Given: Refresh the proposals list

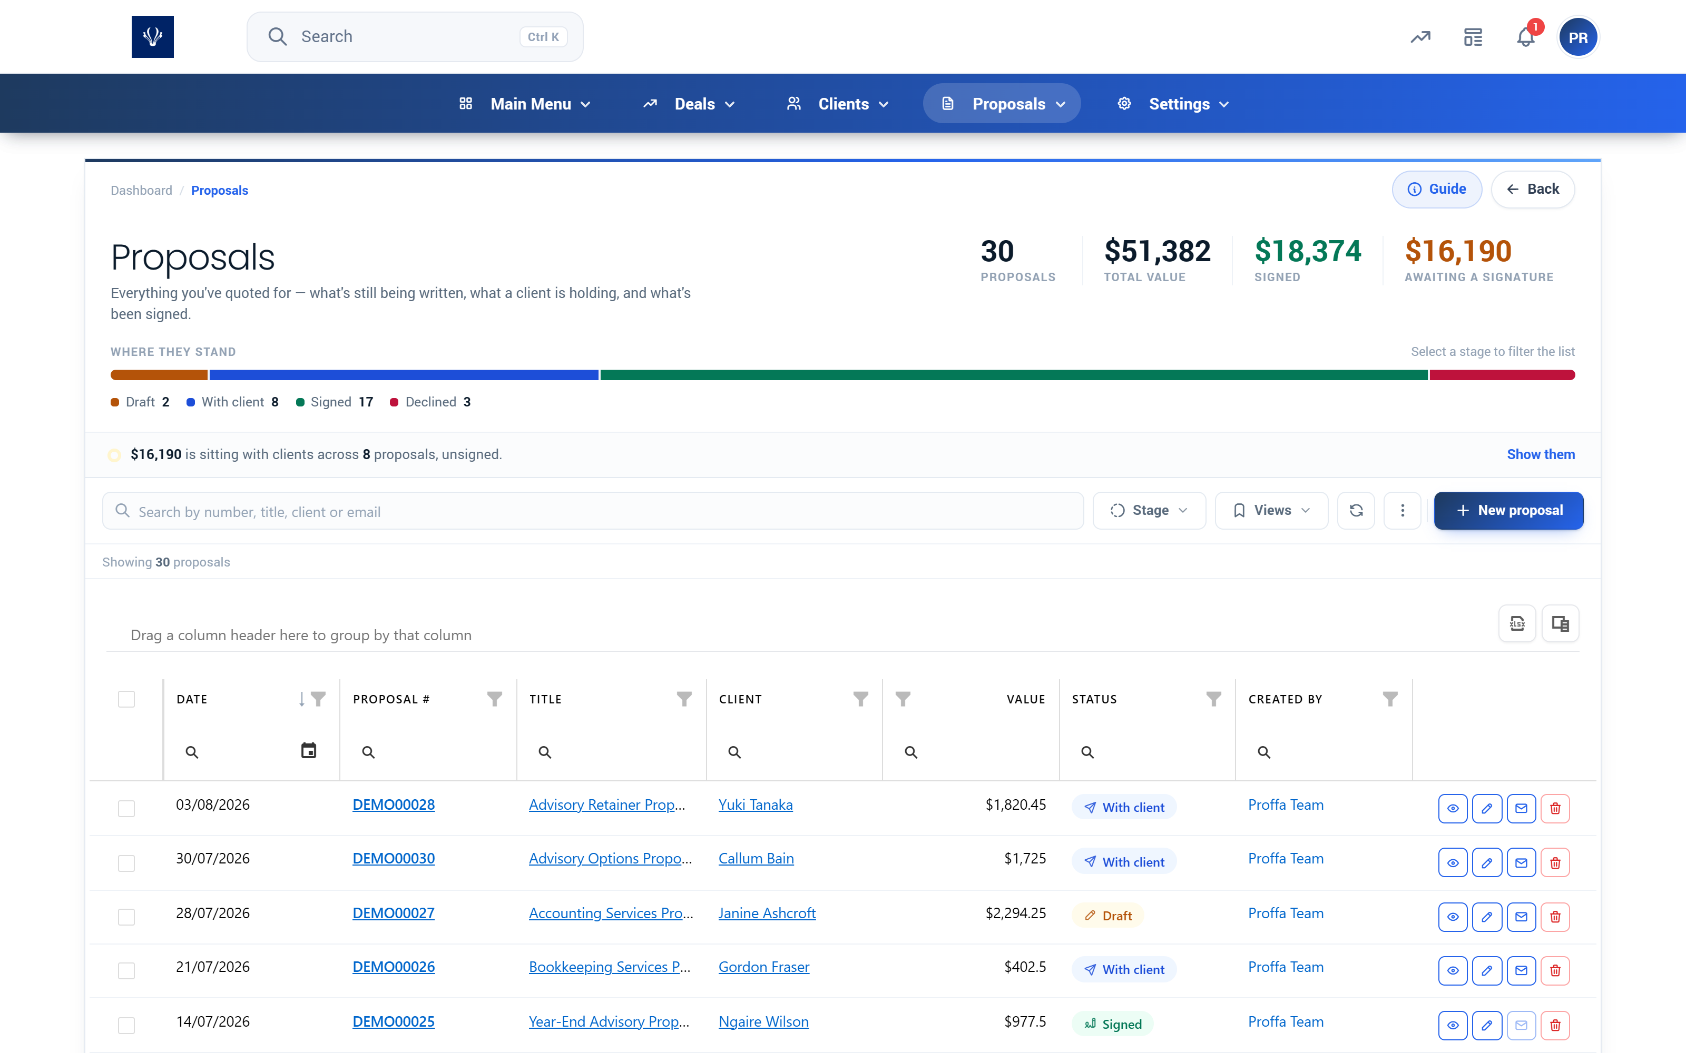Looking at the screenshot, I should 1356,511.
